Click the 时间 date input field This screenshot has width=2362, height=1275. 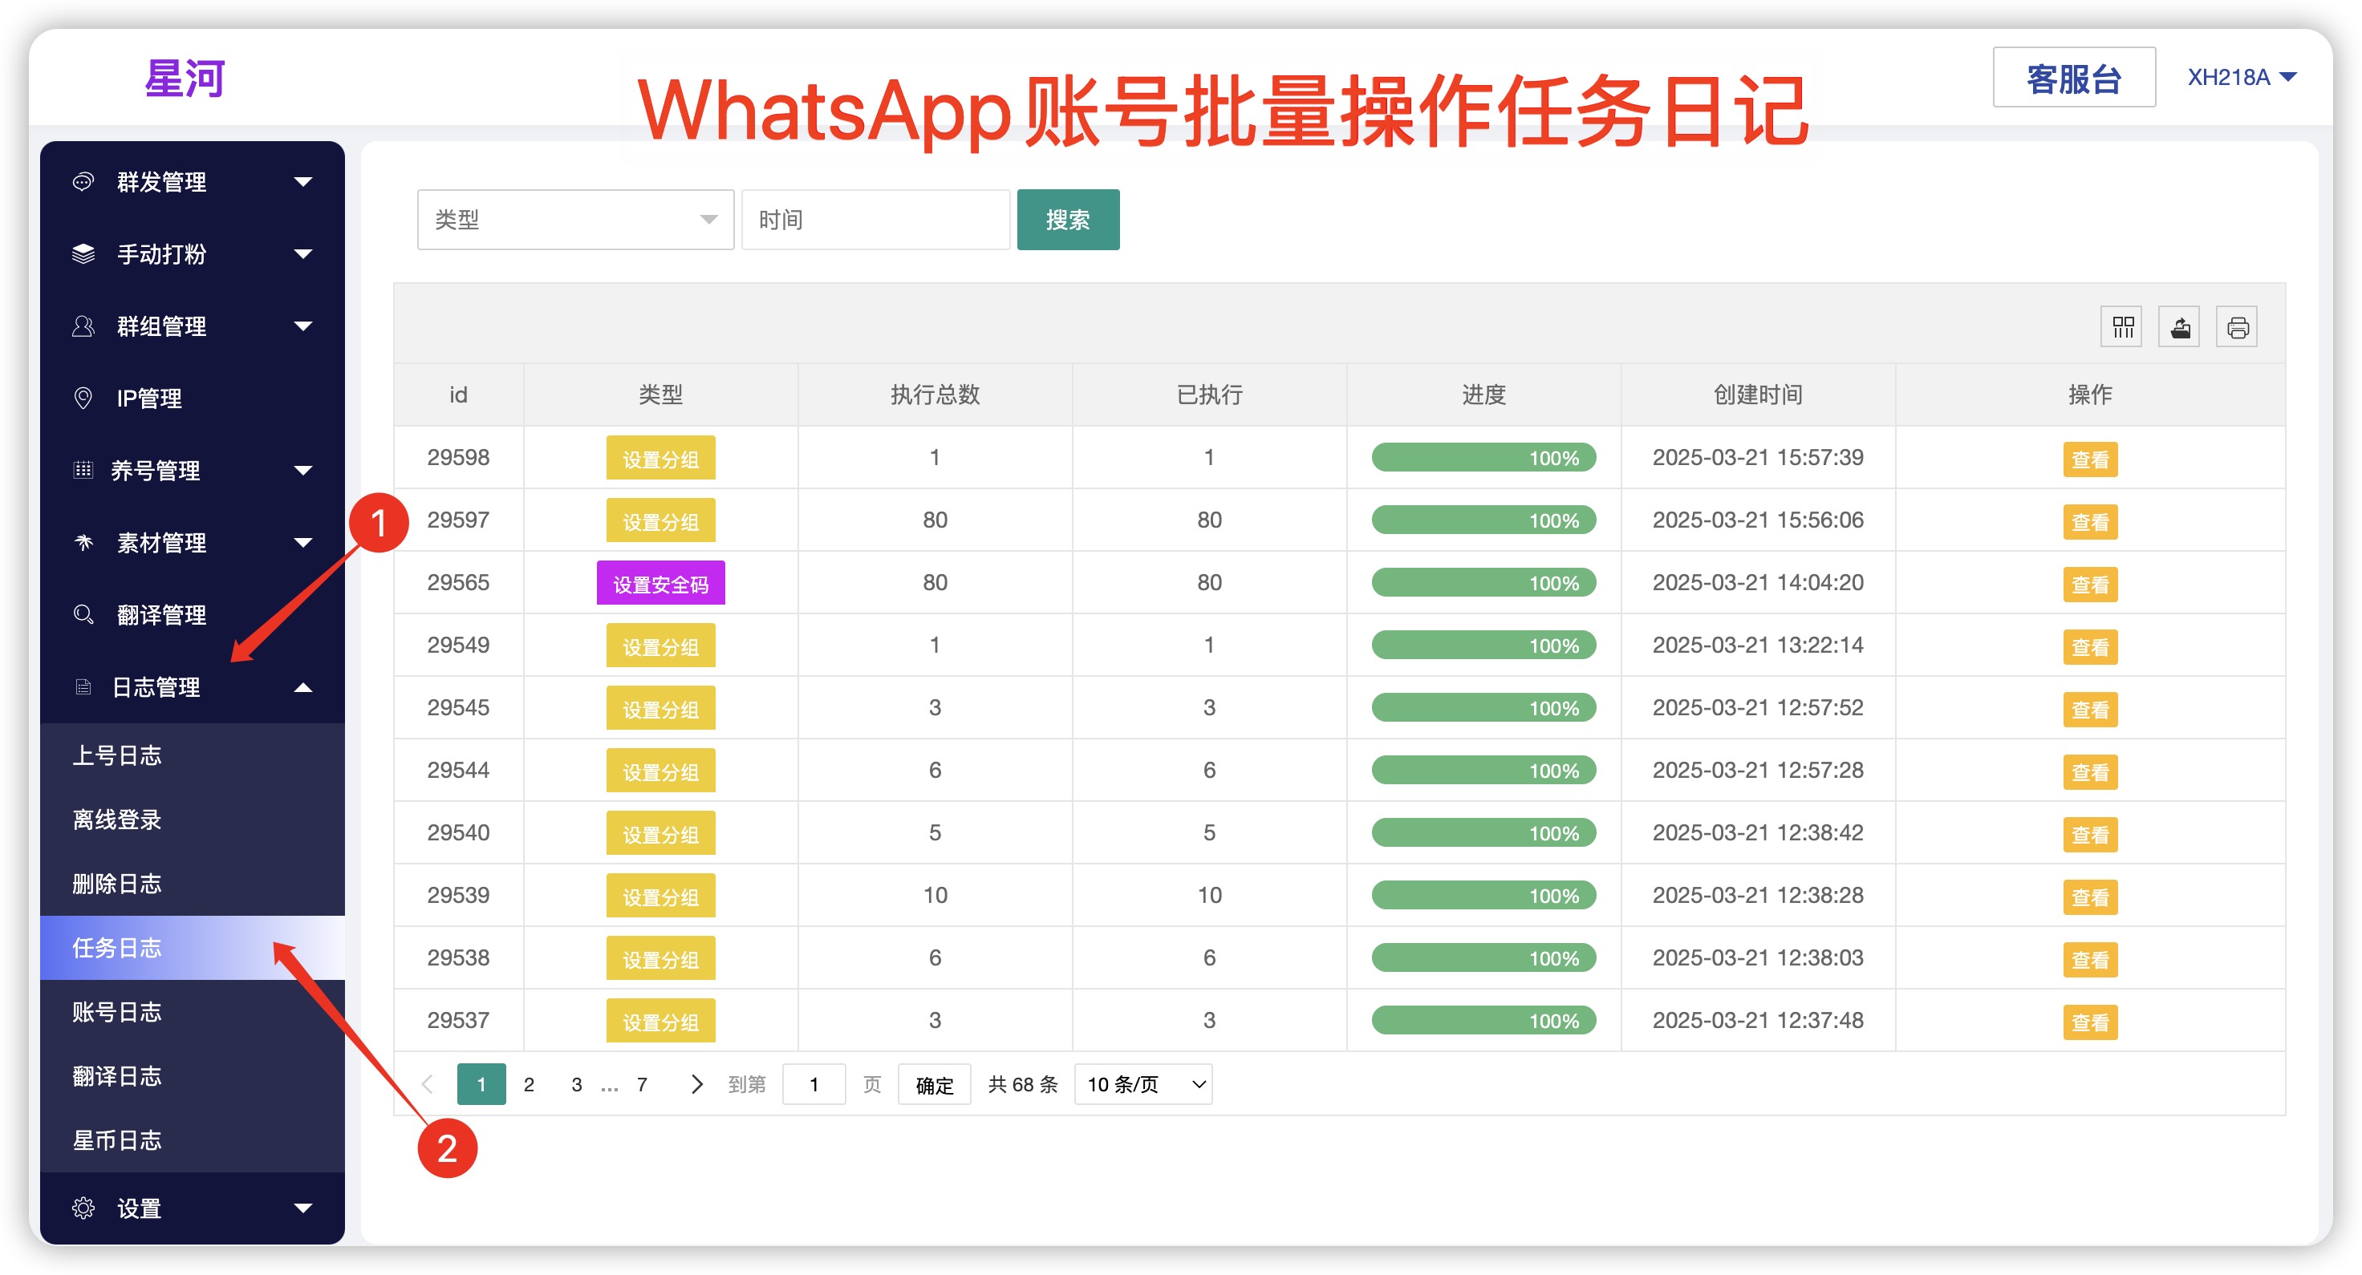point(875,220)
